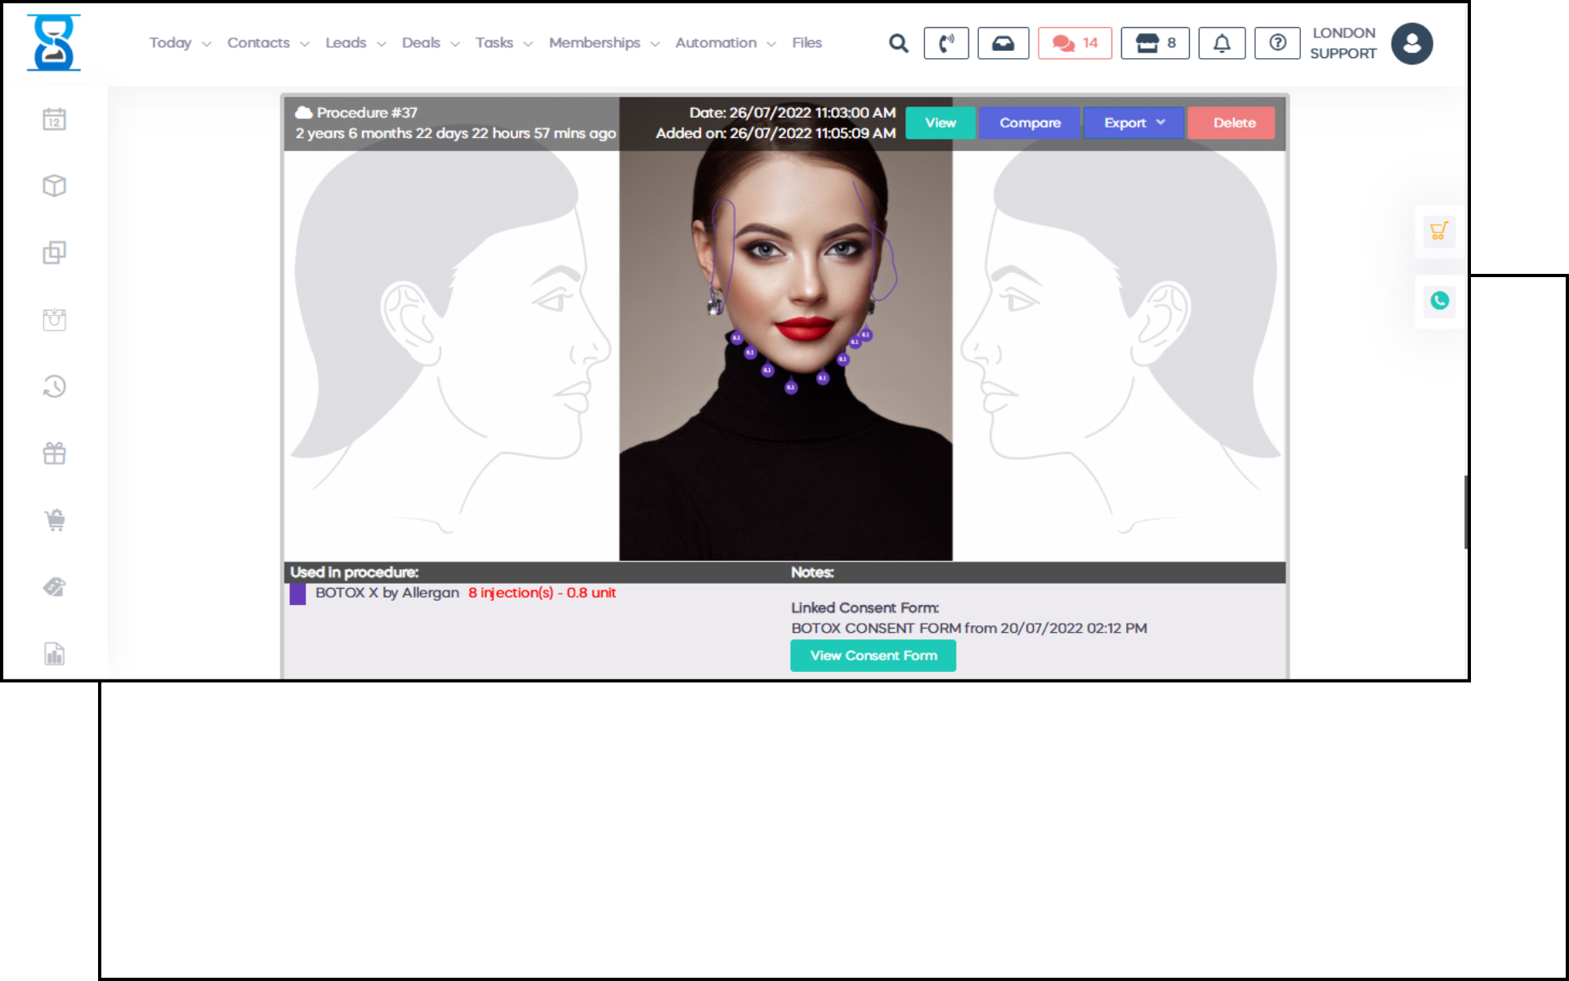Open the Files menu item
The image size is (1569, 981).
point(806,43)
